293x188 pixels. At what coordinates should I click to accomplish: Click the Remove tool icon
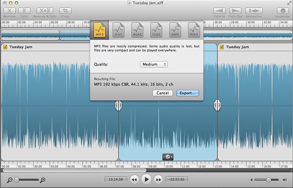10,10
